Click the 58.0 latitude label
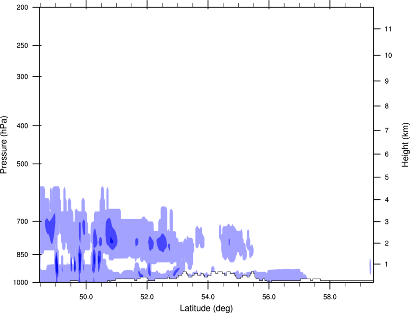Viewport: 410px width, 313px height. pyautogui.click(x=330, y=297)
